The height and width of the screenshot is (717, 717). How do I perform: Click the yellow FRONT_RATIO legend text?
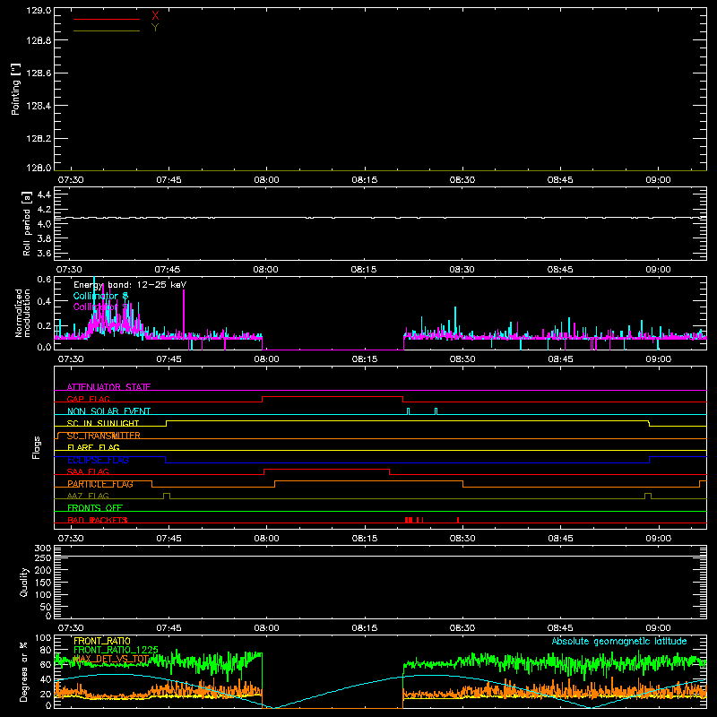pyautogui.click(x=102, y=641)
